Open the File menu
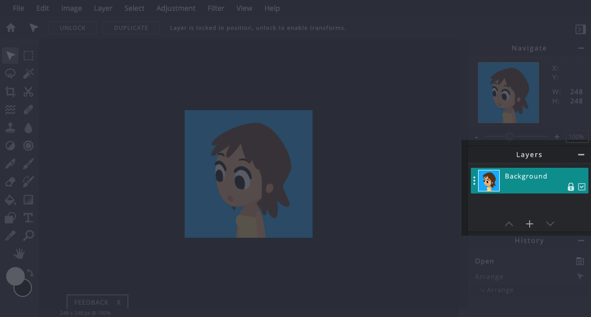 (x=19, y=8)
